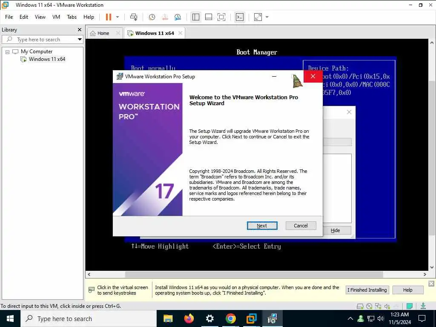
Task: Toggle the Library sidebar view icon
Action: coord(196,17)
